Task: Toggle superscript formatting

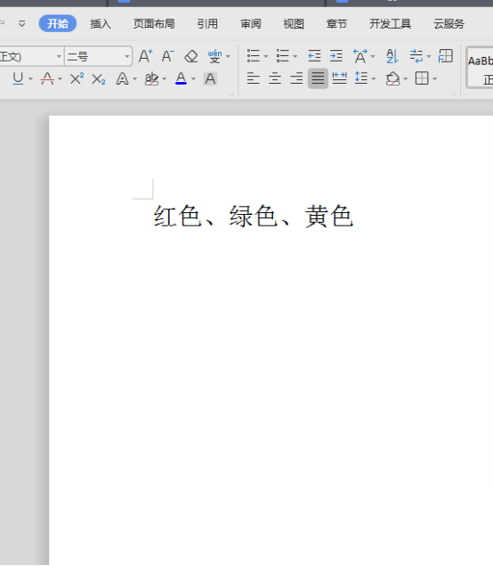Action: (x=77, y=78)
